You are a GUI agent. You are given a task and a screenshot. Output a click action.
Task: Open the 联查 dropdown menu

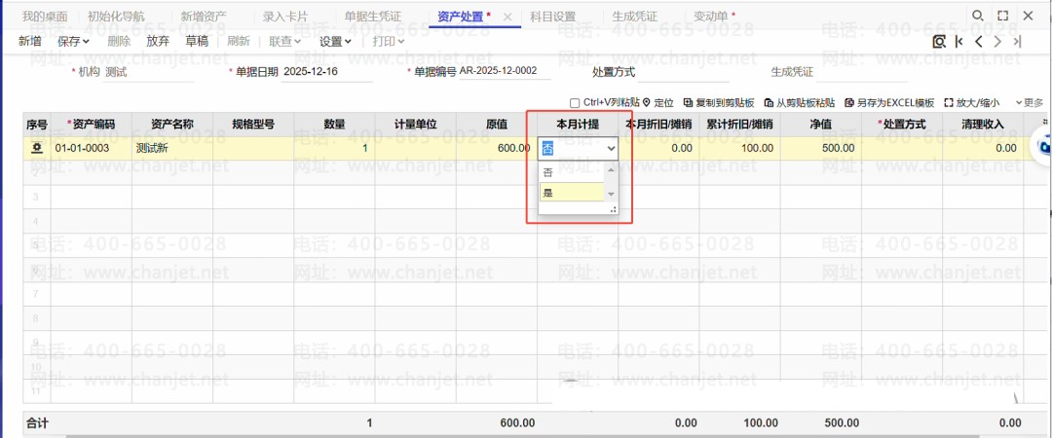coord(285,41)
